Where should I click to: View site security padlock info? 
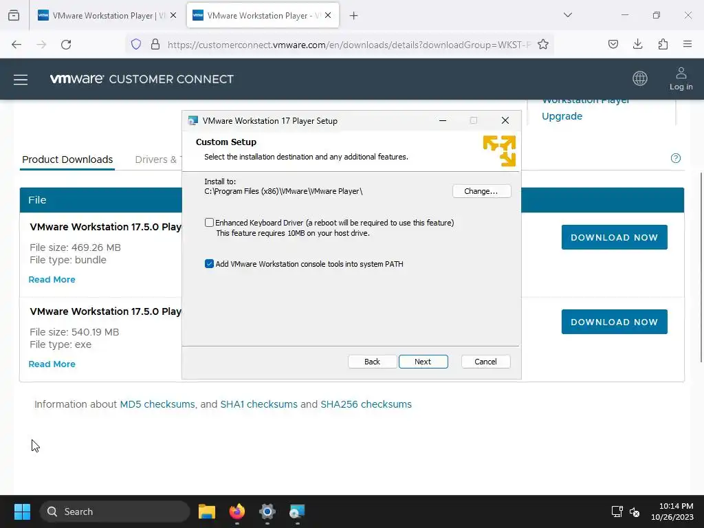pos(155,44)
